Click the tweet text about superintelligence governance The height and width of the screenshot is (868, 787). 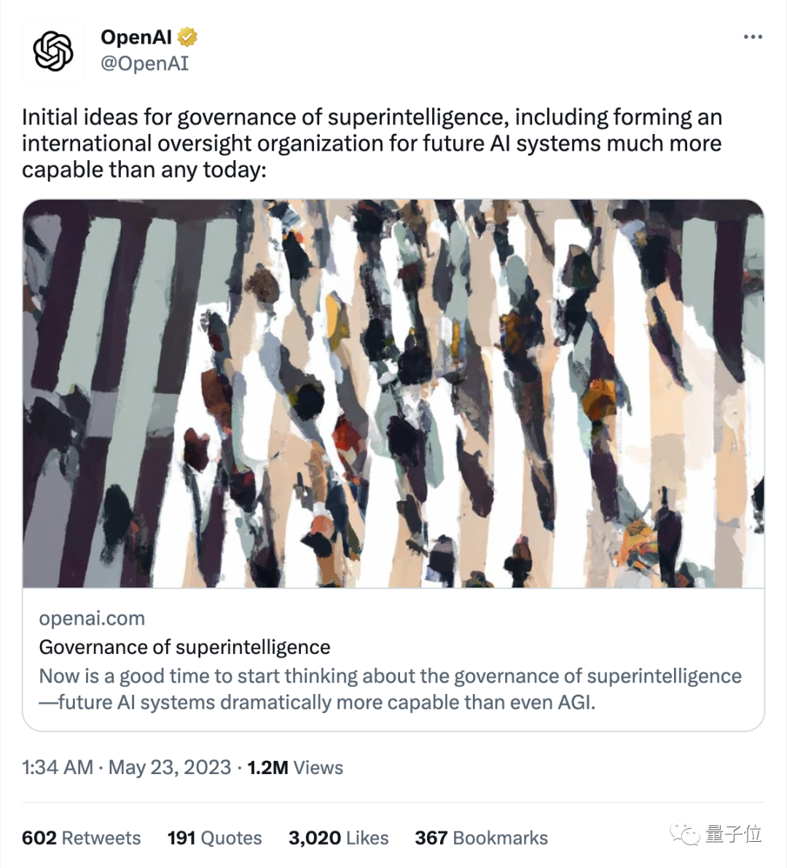point(372,143)
